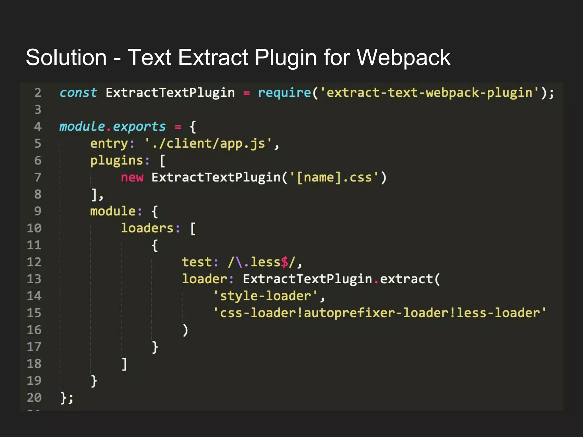Click the 'plugins' property key

click(116, 160)
